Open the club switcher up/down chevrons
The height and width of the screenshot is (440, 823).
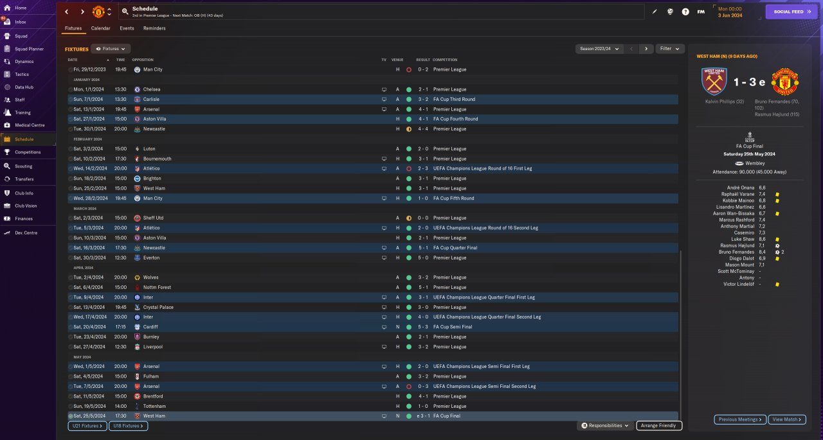(x=109, y=12)
